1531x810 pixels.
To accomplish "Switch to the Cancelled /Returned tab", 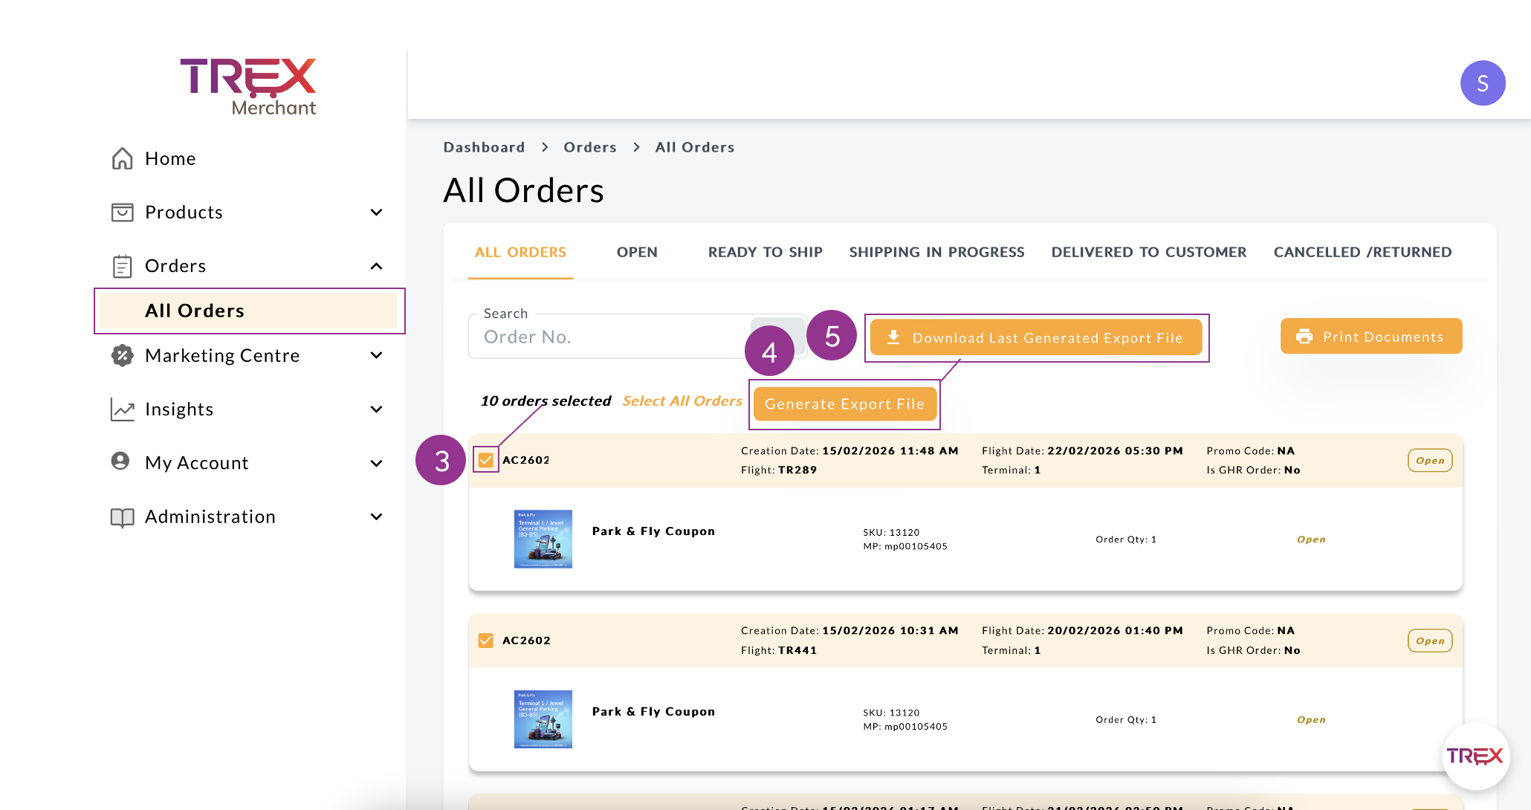I will [x=1362, y=252].
